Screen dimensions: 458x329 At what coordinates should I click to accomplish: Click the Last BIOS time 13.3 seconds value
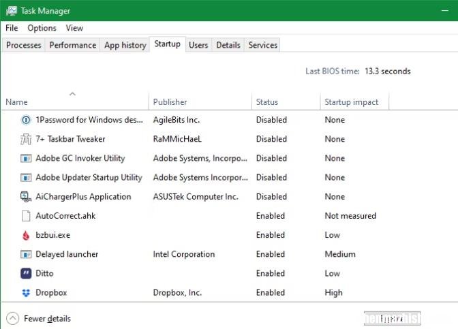coord(387,72)
